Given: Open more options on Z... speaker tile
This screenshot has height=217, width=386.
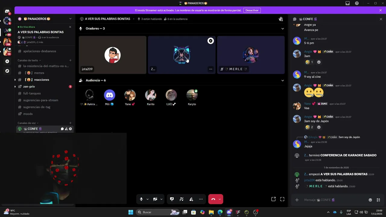Looking at the screenshot, I should click(x=210, y=69).
